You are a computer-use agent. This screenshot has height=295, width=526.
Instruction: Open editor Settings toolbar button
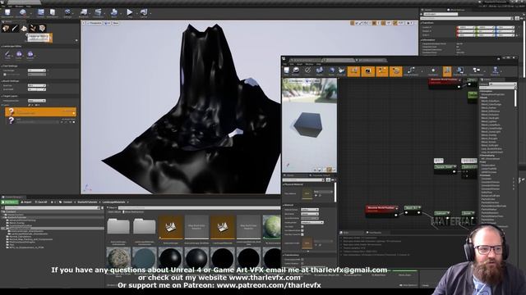[67, 13]
